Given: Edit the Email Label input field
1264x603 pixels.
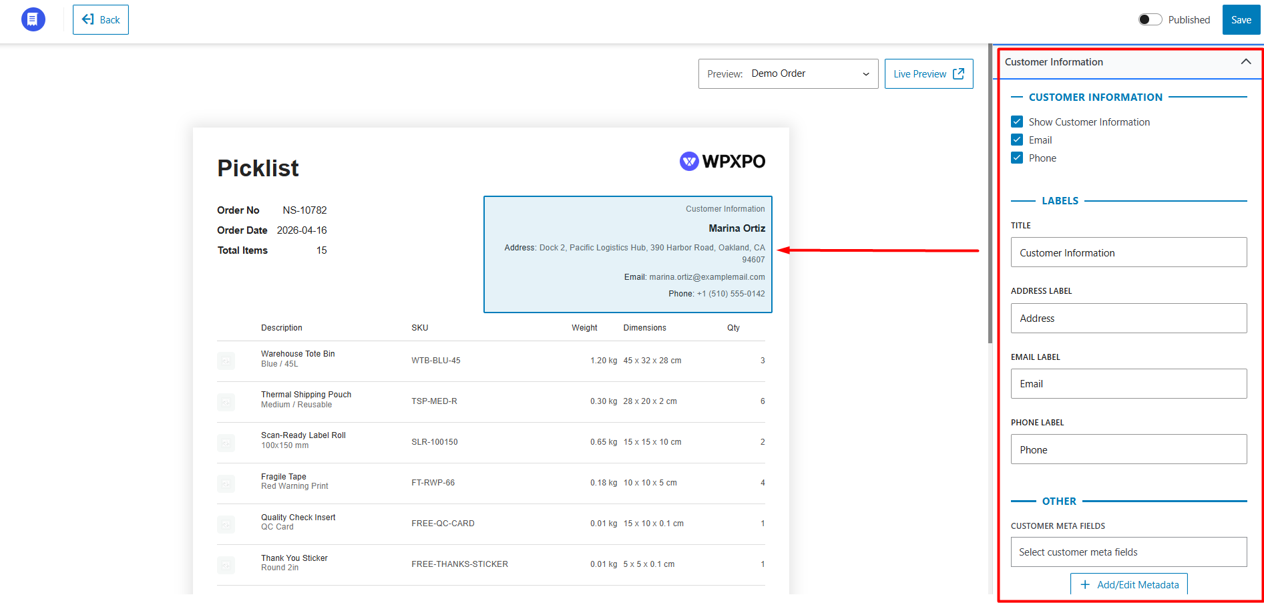Looking at the screenshot, I should click(1128, 383).
